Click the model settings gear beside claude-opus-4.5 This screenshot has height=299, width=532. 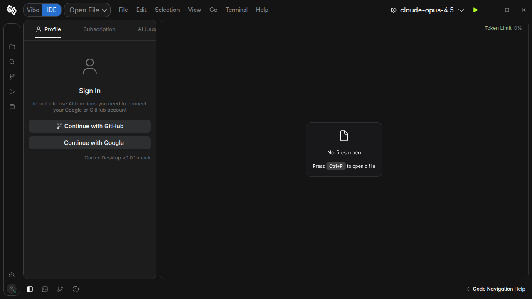[394, 10]
